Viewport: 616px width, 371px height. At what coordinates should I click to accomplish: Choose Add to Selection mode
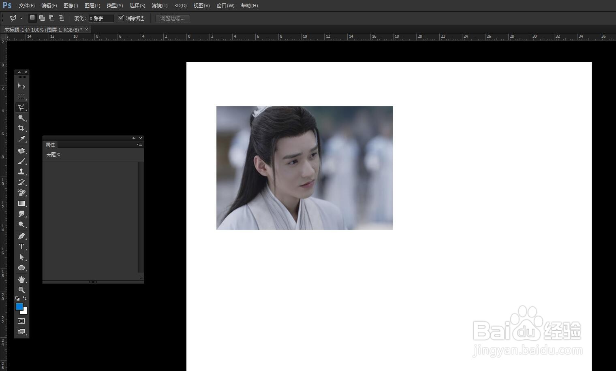42,18
